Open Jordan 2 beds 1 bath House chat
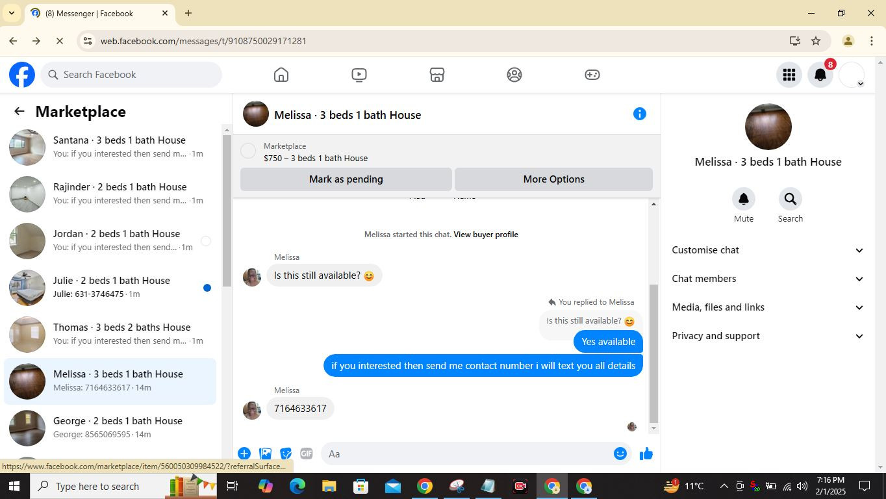Image resolution: width=886 pixels, height=499 pixels. pyautogui.click(x=110, y=240)
